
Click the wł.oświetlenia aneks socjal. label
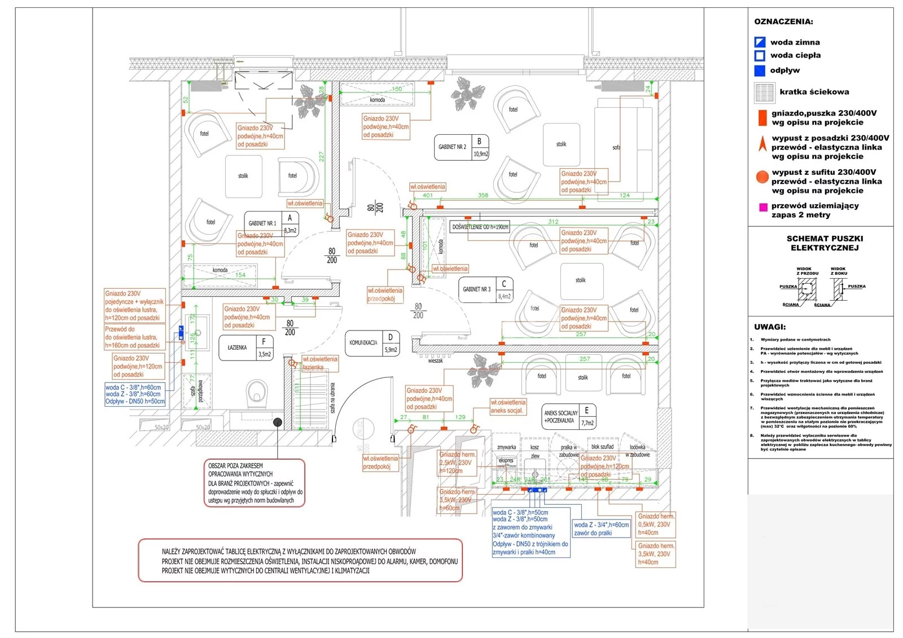tap(508, 406)
